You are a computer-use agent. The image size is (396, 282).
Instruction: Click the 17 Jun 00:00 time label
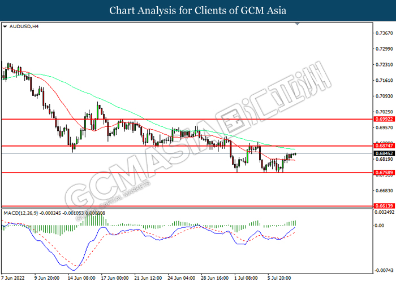point(115,278)
